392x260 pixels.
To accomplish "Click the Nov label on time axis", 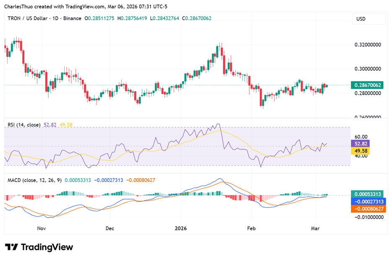I will coord(41,229).
